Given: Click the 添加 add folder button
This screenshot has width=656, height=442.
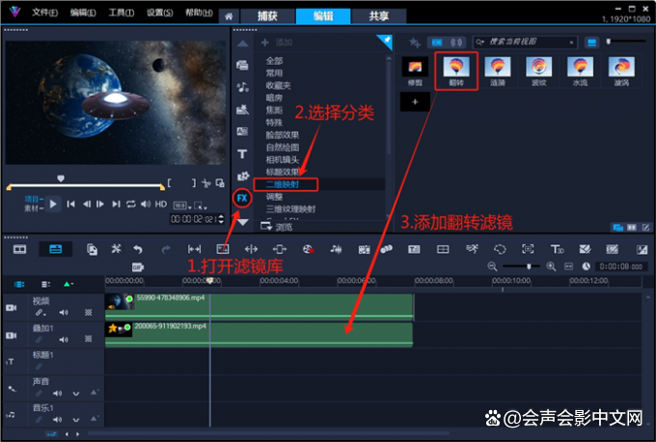Looking at the screenshot, I should click(277, 42).
